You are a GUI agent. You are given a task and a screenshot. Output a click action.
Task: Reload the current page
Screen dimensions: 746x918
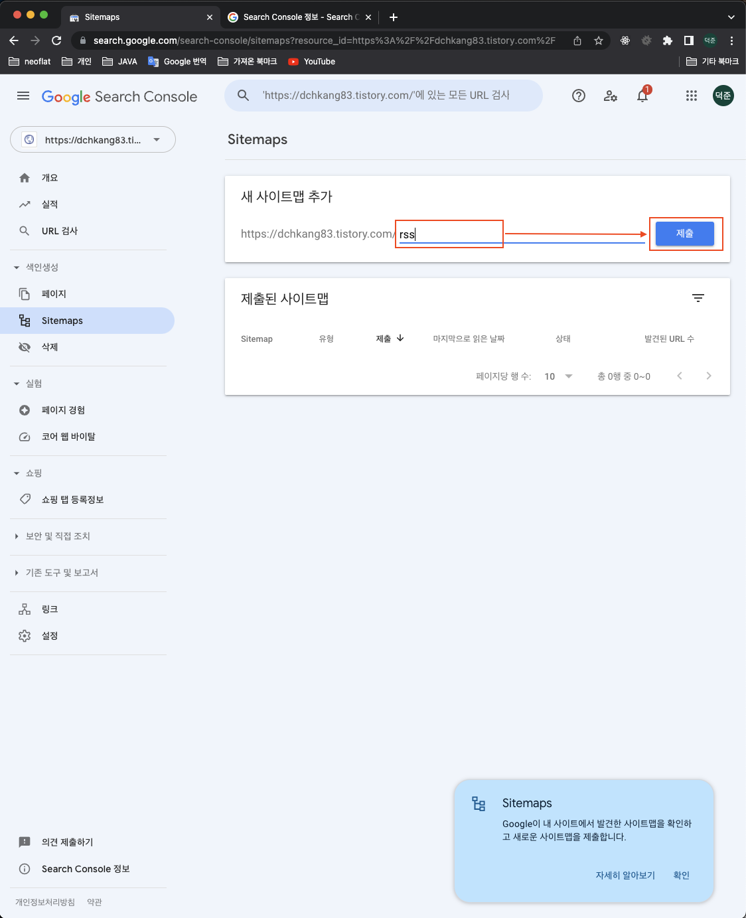tap(56, 40)
